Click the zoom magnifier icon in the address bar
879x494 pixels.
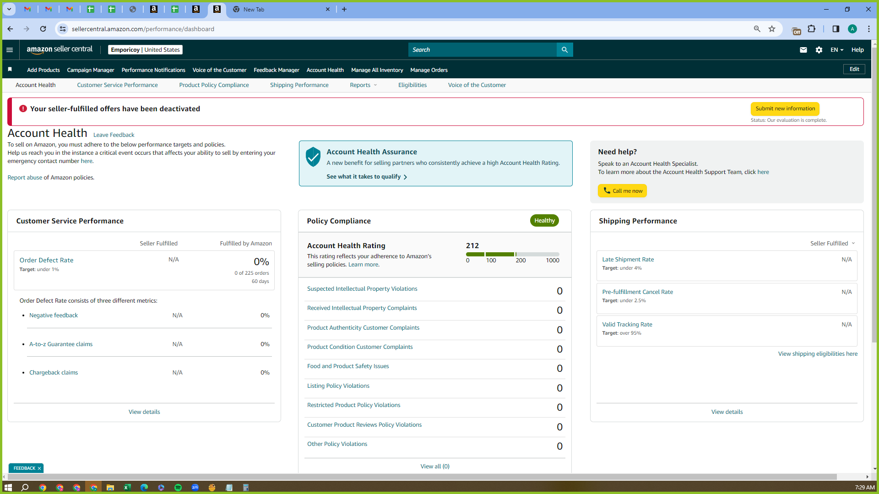point(757,29)
